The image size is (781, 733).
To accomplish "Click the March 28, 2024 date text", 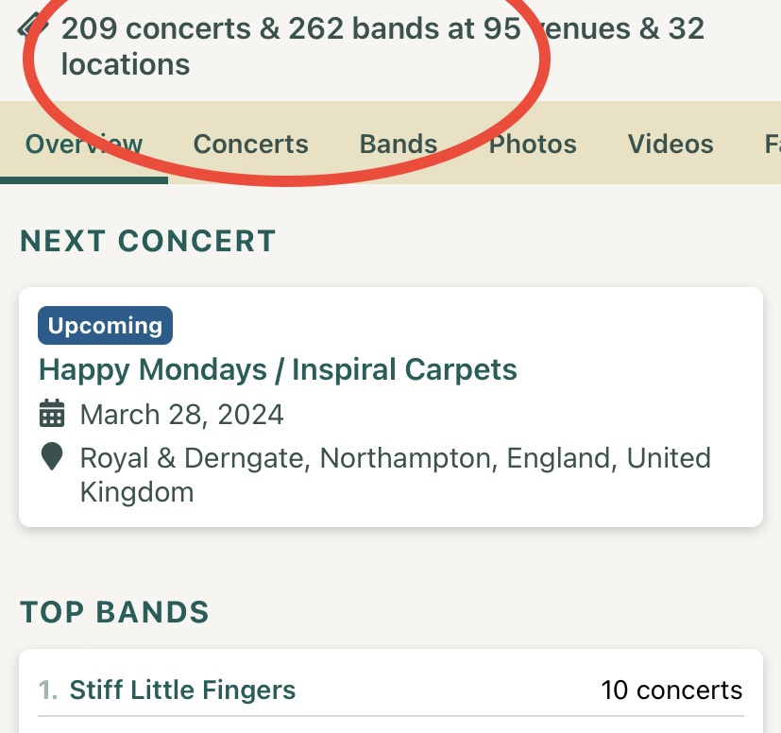I will click(182, 415).
